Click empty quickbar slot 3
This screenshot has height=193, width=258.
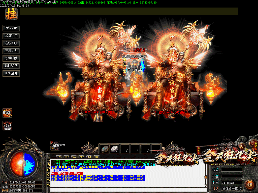pos(125,149)
